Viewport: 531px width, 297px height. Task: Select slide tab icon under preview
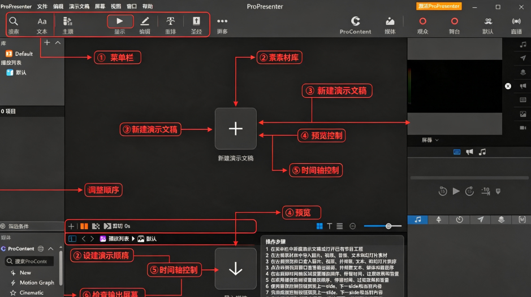[457, 152]
